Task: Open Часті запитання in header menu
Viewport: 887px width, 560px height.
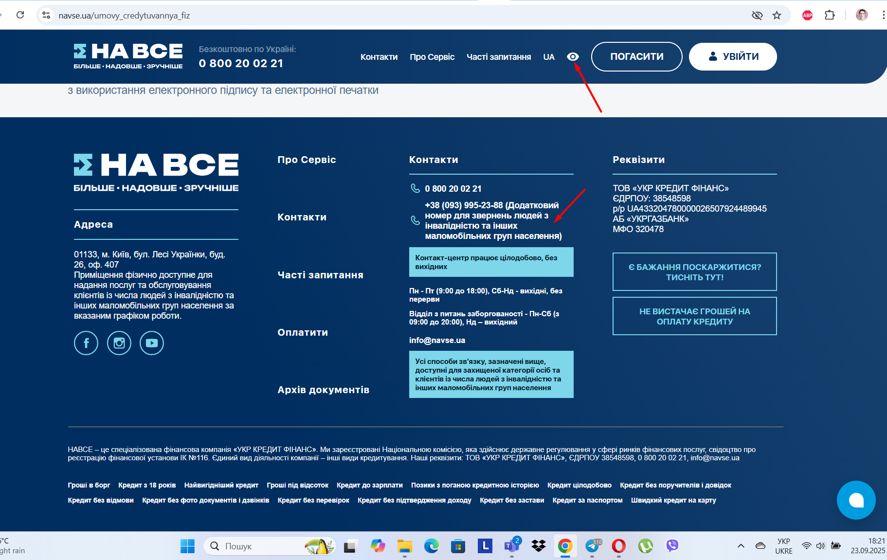Action: (x=499, y=57)
